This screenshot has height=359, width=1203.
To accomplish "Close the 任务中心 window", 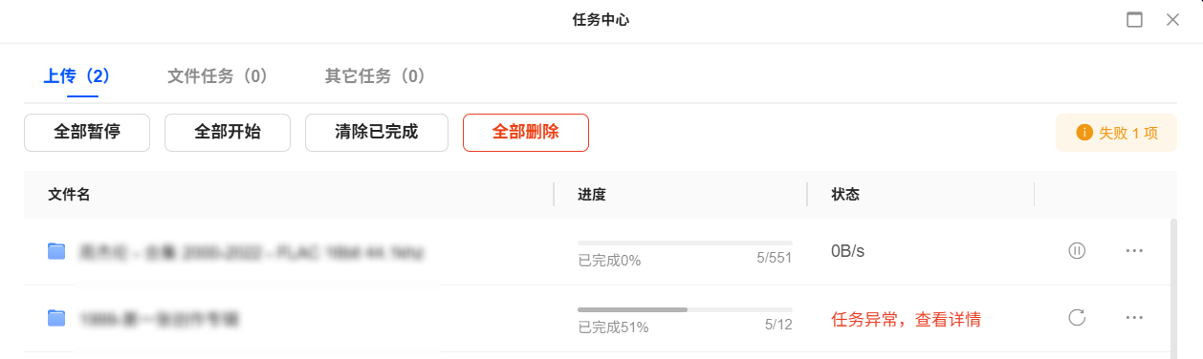I will (1172, 20).
